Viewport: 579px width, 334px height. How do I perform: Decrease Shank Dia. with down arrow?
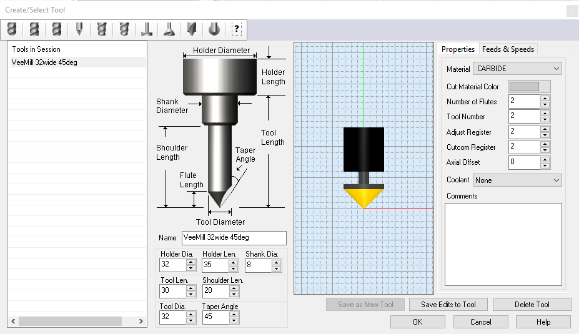point(277,268)
